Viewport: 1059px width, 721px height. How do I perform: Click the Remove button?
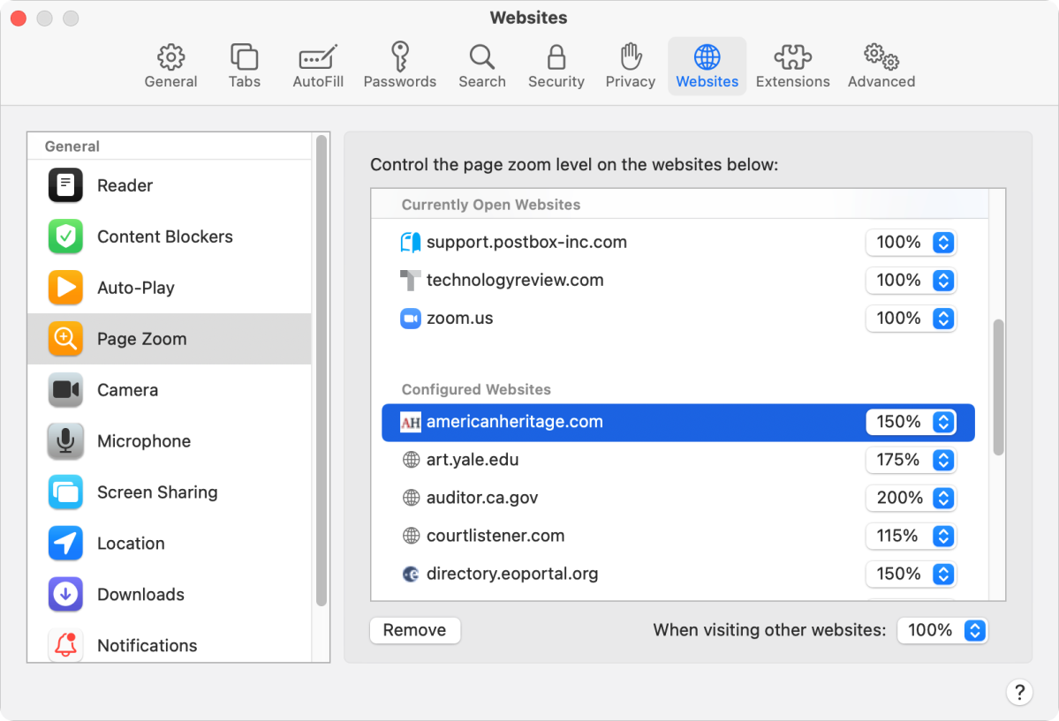pyautogui.click(x=415, y=630)
